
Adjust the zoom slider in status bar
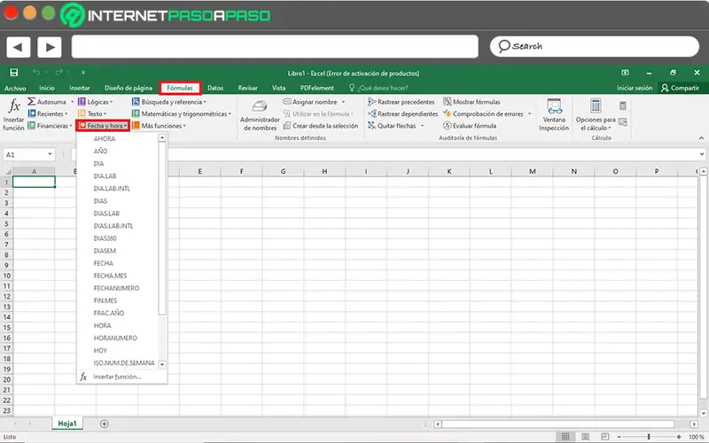(x=649, y=436)
